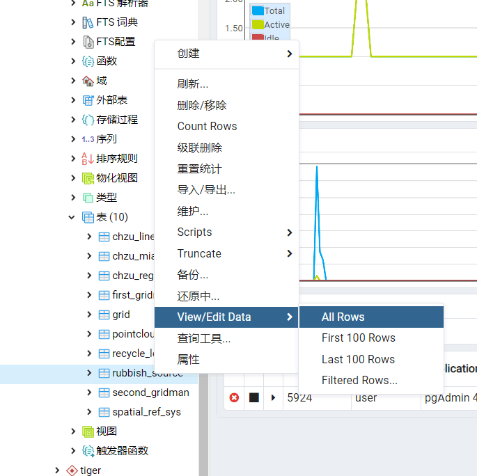Image resolution: width=477 pixels, height=476 pixels.
Task: Click the rubbish_source table icon
Action: pos(104,373)
